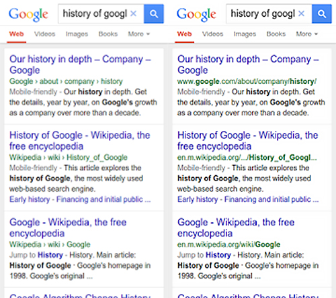Open Books tab in left panel
Screen dimensions: 336x298
[x=108, y=34]
